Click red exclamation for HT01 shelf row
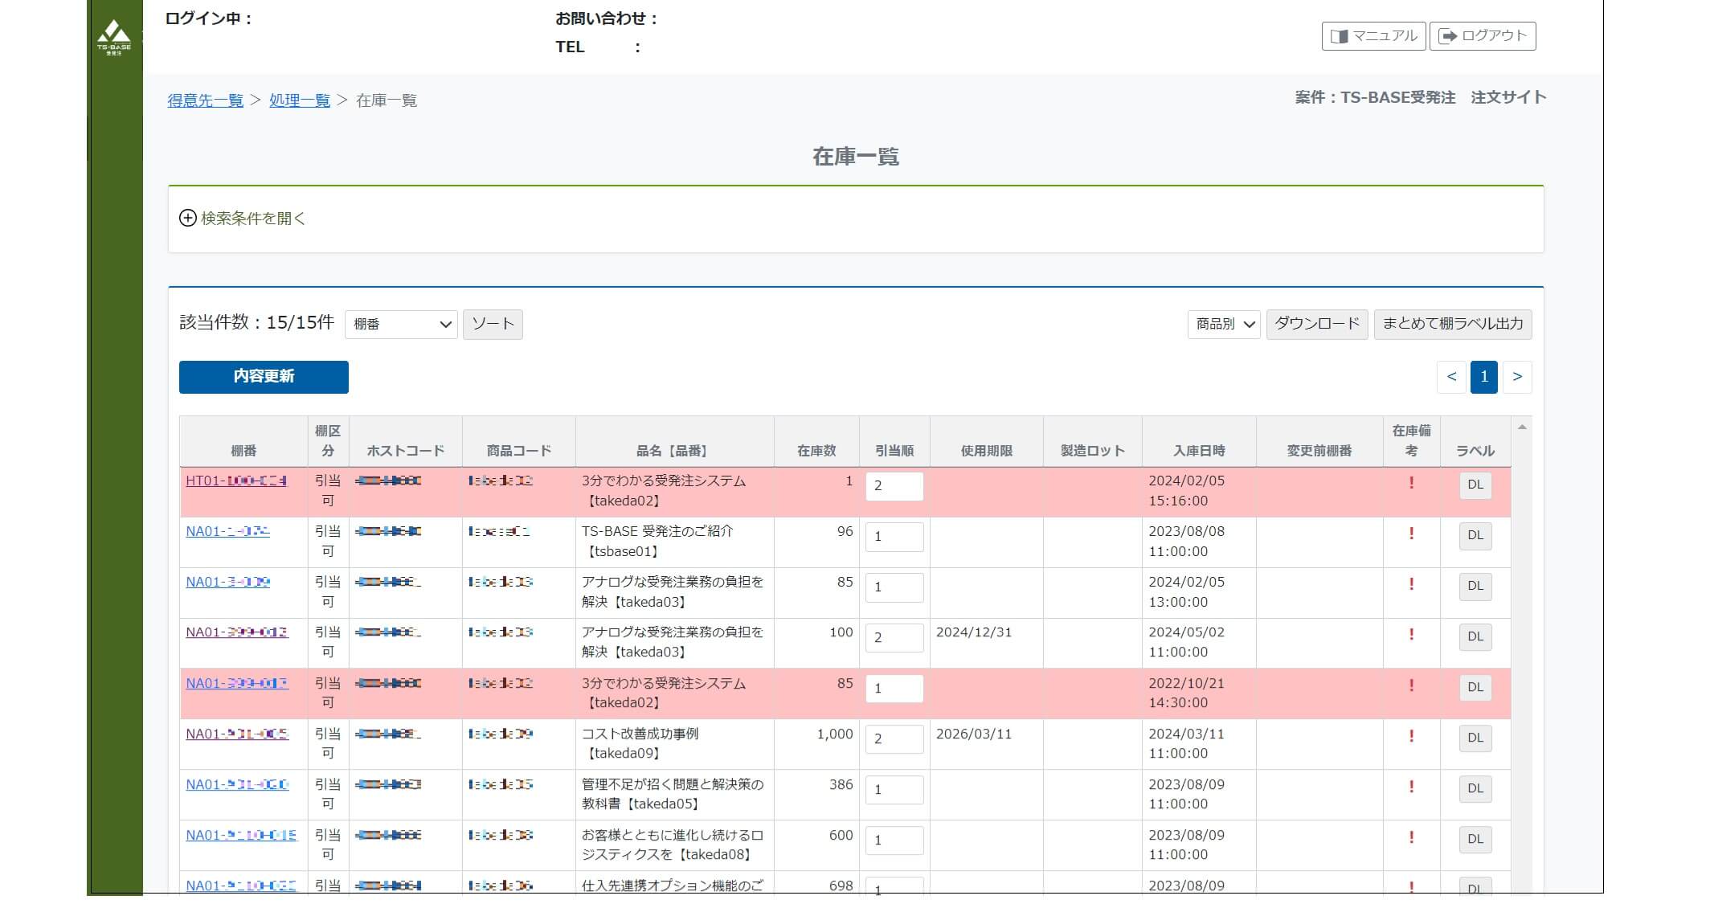Image resolution: width=1710 pixels, height=908 pixels. click(1411, 483)
